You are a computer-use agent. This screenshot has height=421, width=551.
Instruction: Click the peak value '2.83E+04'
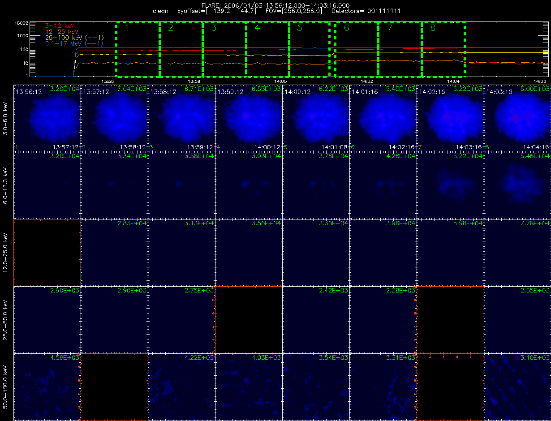(x=132, y=223)
